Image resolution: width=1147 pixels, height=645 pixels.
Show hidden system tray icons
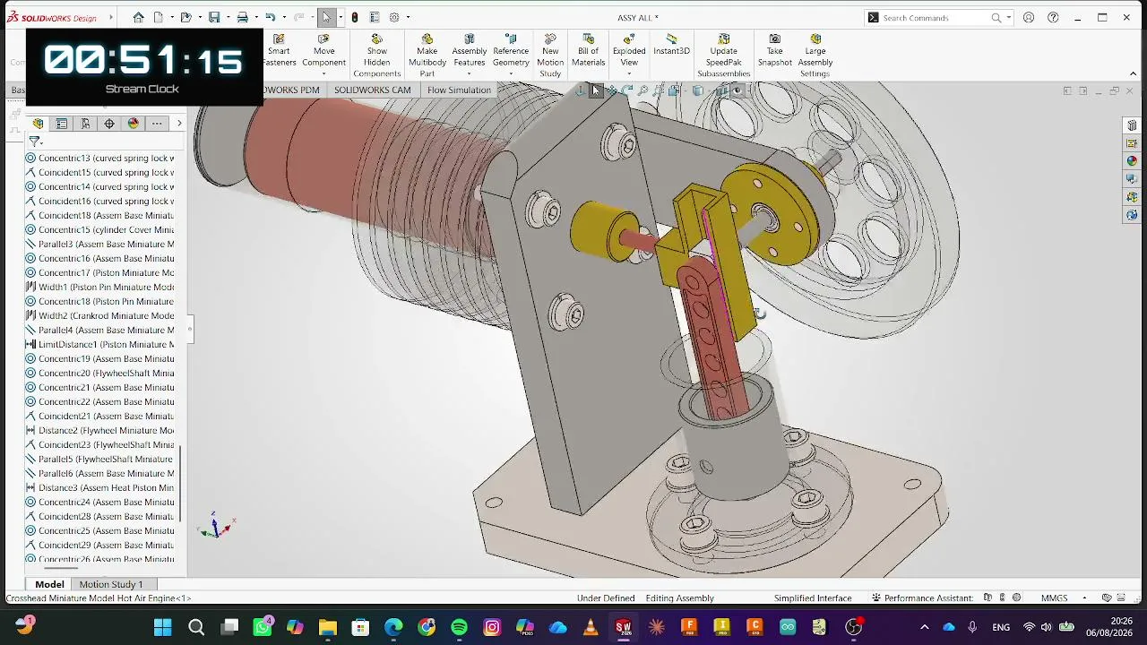tap(925, 627)
